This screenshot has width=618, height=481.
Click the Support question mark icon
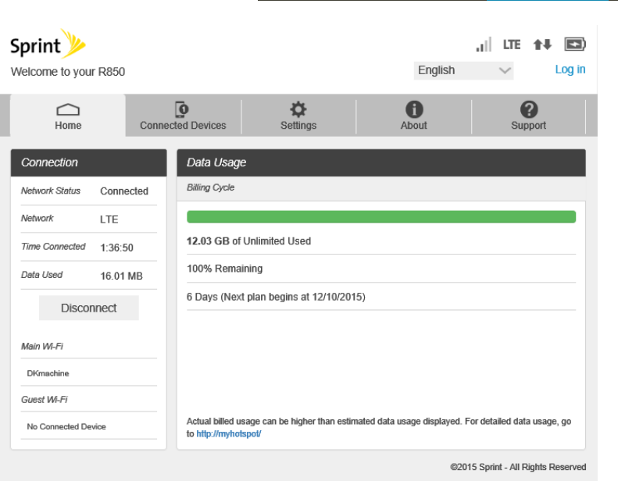[x=529, y=109]
